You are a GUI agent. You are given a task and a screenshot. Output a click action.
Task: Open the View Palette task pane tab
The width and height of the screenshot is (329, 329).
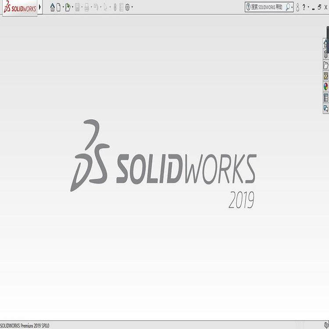pyautogui.click(x=325, y=76)
